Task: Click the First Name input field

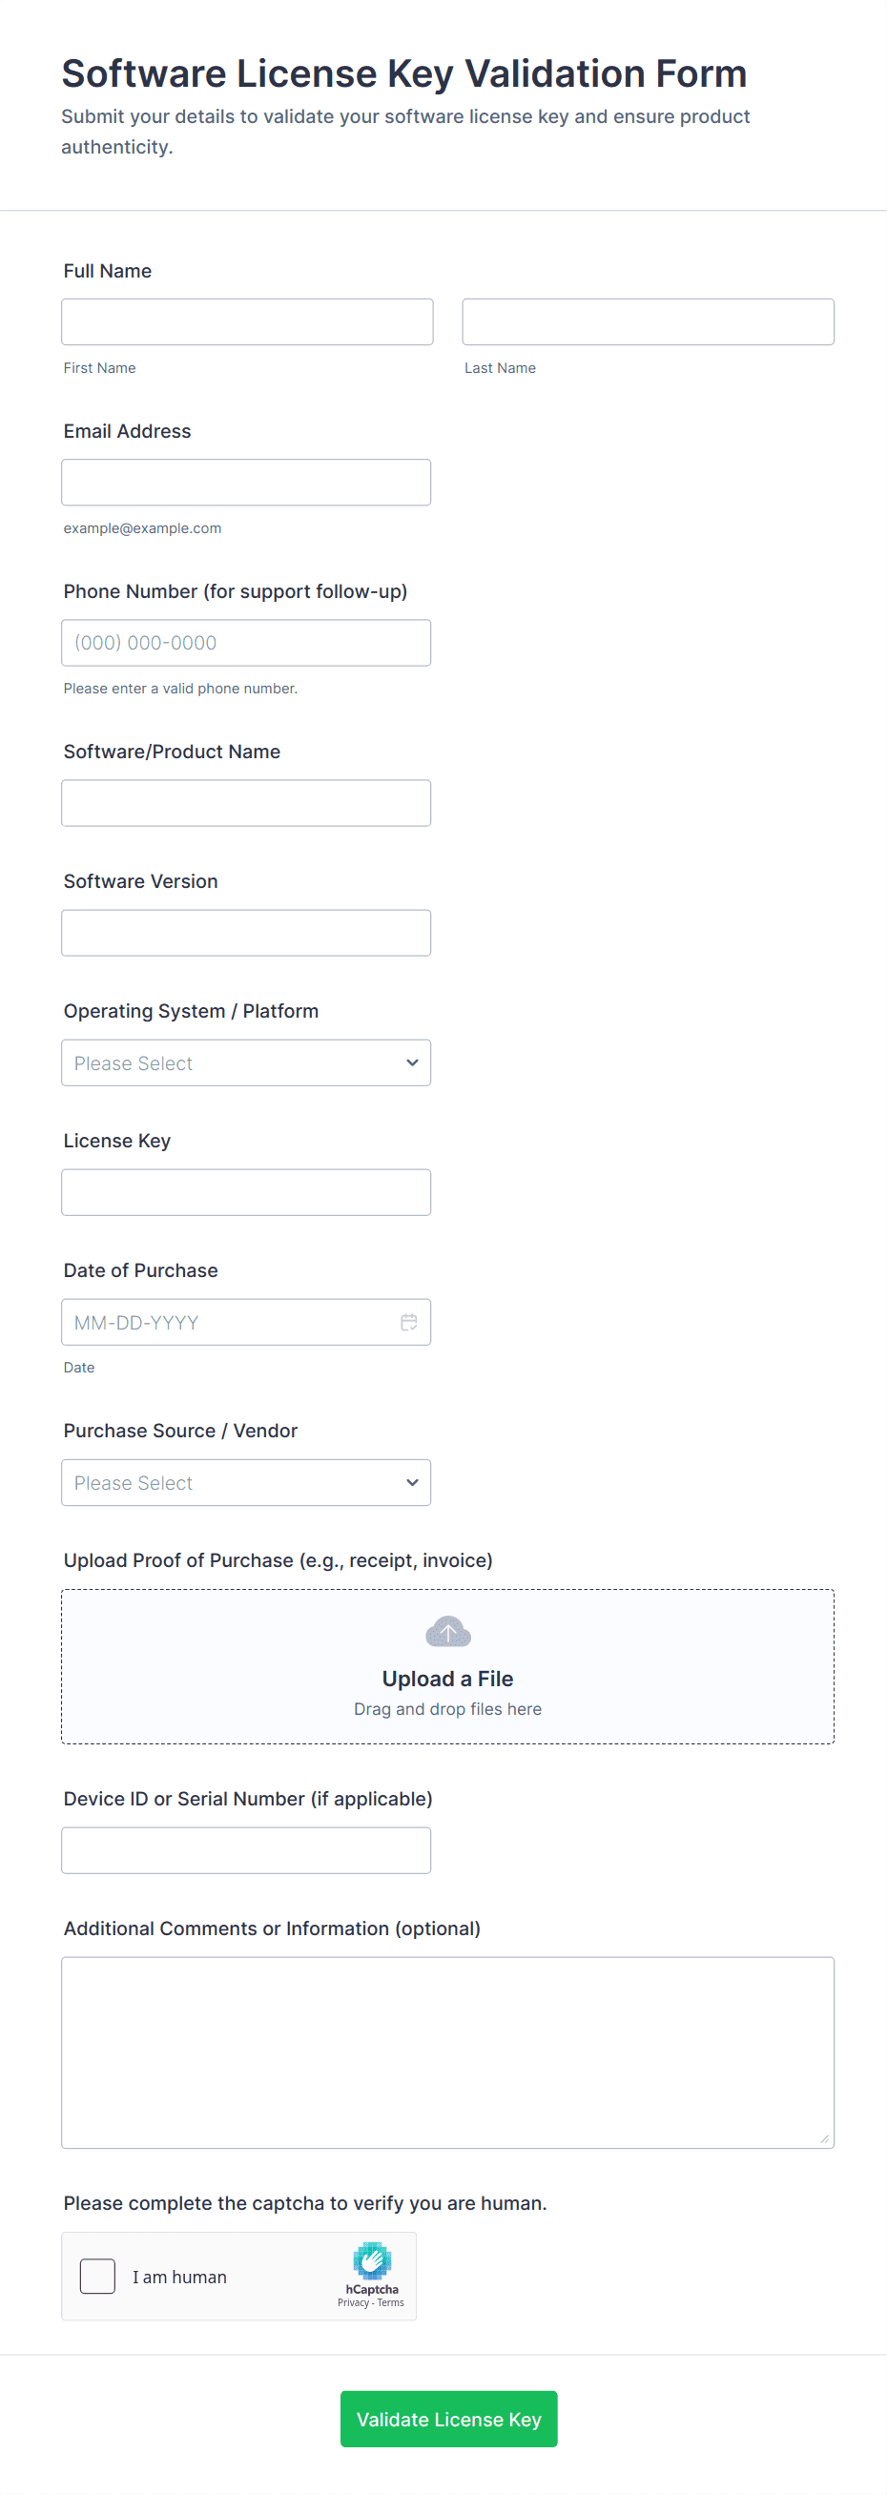Action: point(247,321)
